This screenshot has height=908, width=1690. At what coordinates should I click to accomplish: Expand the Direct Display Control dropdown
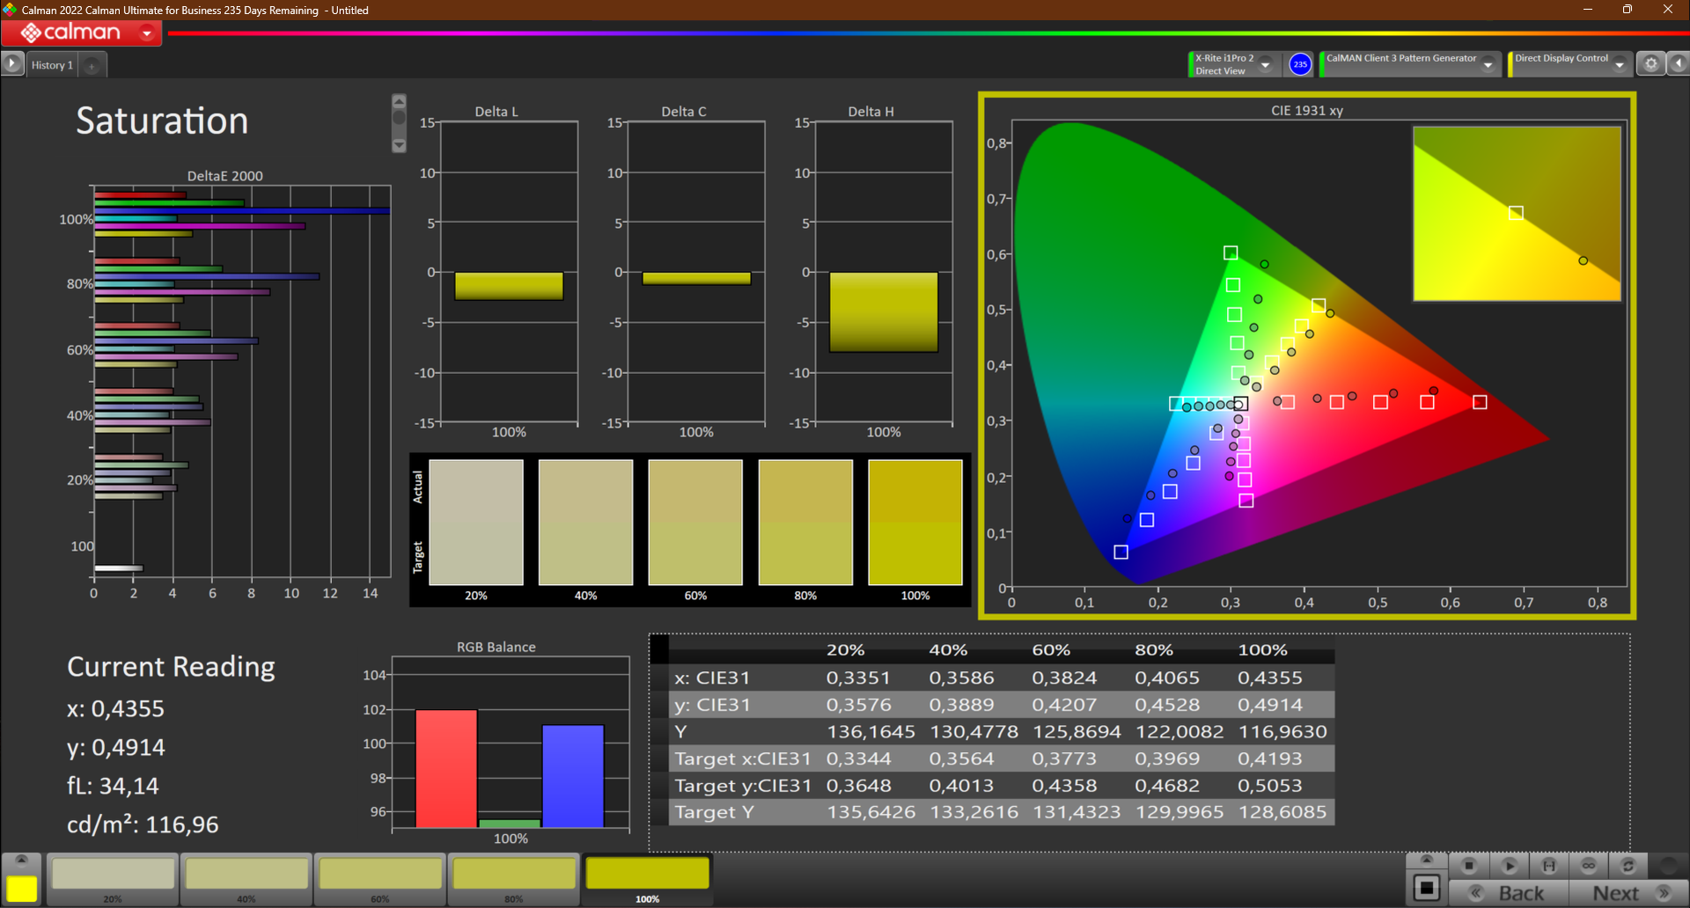(1620, 64)
